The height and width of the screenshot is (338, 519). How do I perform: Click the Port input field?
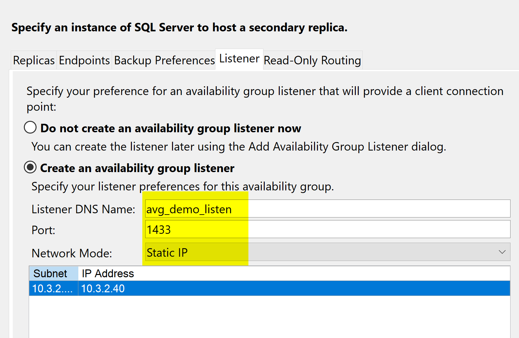(x=328, y=229)
